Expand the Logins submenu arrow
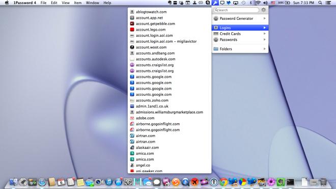This screenshot has height=189, width=336. pyautogui.click(x=265, y=28)
